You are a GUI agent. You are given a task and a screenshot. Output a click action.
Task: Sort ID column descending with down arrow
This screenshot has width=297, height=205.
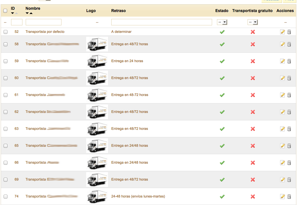13,13
